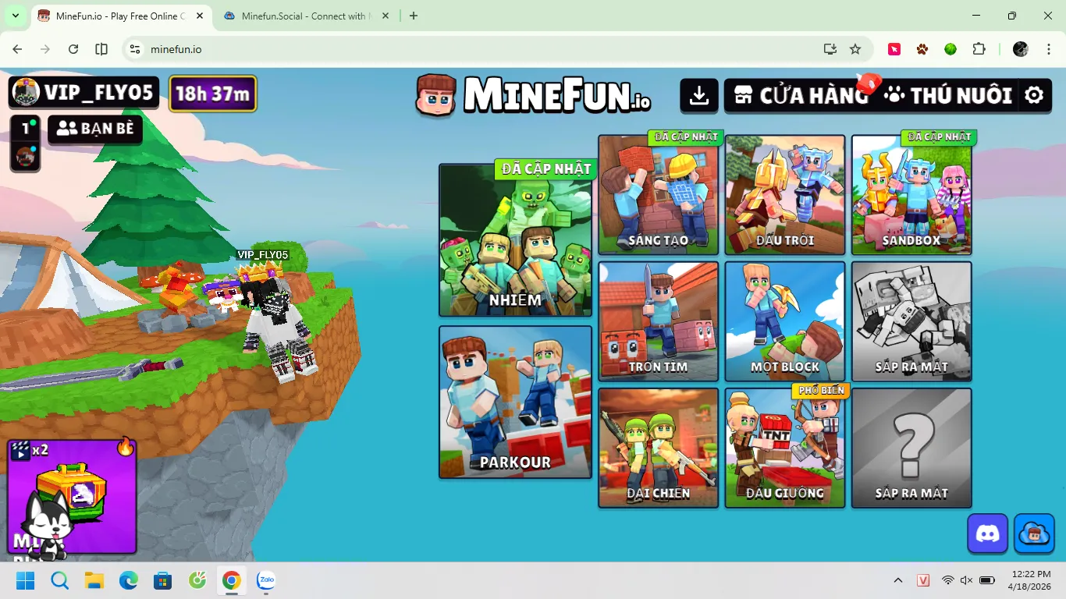Screen dimensions: 1066x599
Task: Click the muted volume tray icon
Action: [x=966, y=580]
